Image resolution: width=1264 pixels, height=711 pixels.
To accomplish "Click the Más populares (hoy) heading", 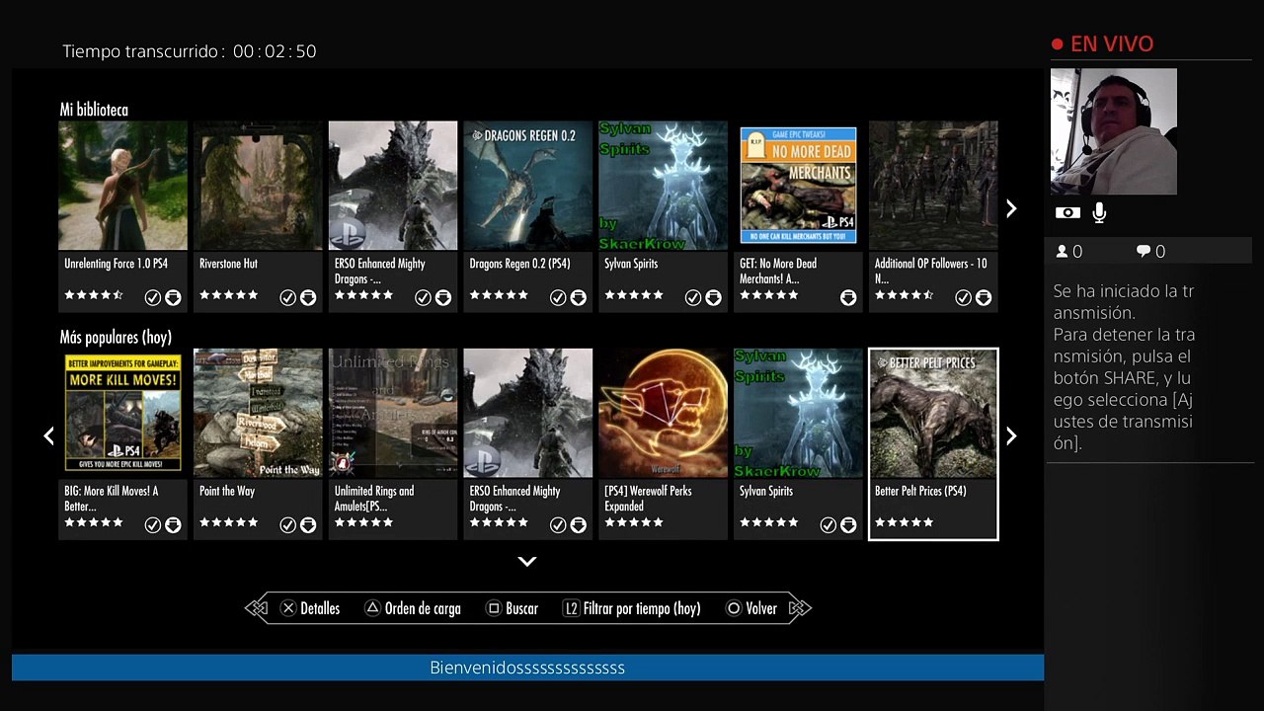I will (x=116, y=337).
